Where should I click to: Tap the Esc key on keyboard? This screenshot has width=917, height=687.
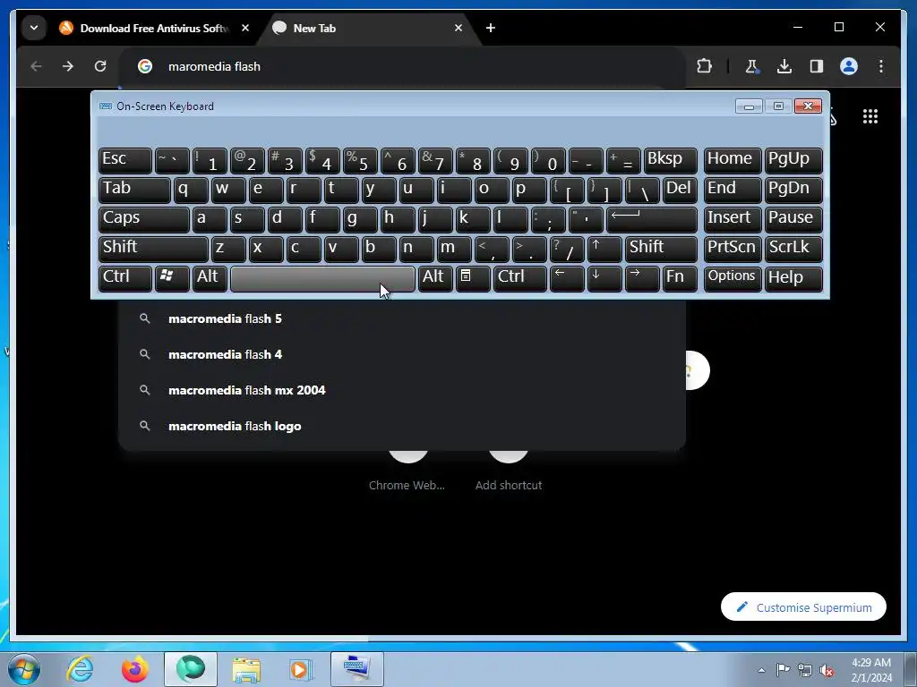pos(125,160)
